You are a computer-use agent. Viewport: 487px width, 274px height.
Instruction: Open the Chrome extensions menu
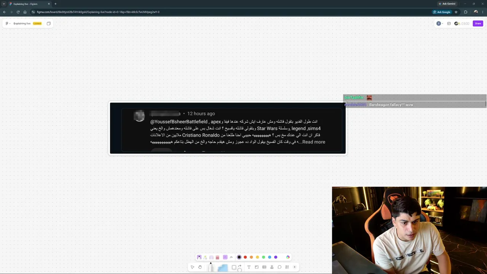click(x=465, y=12)
